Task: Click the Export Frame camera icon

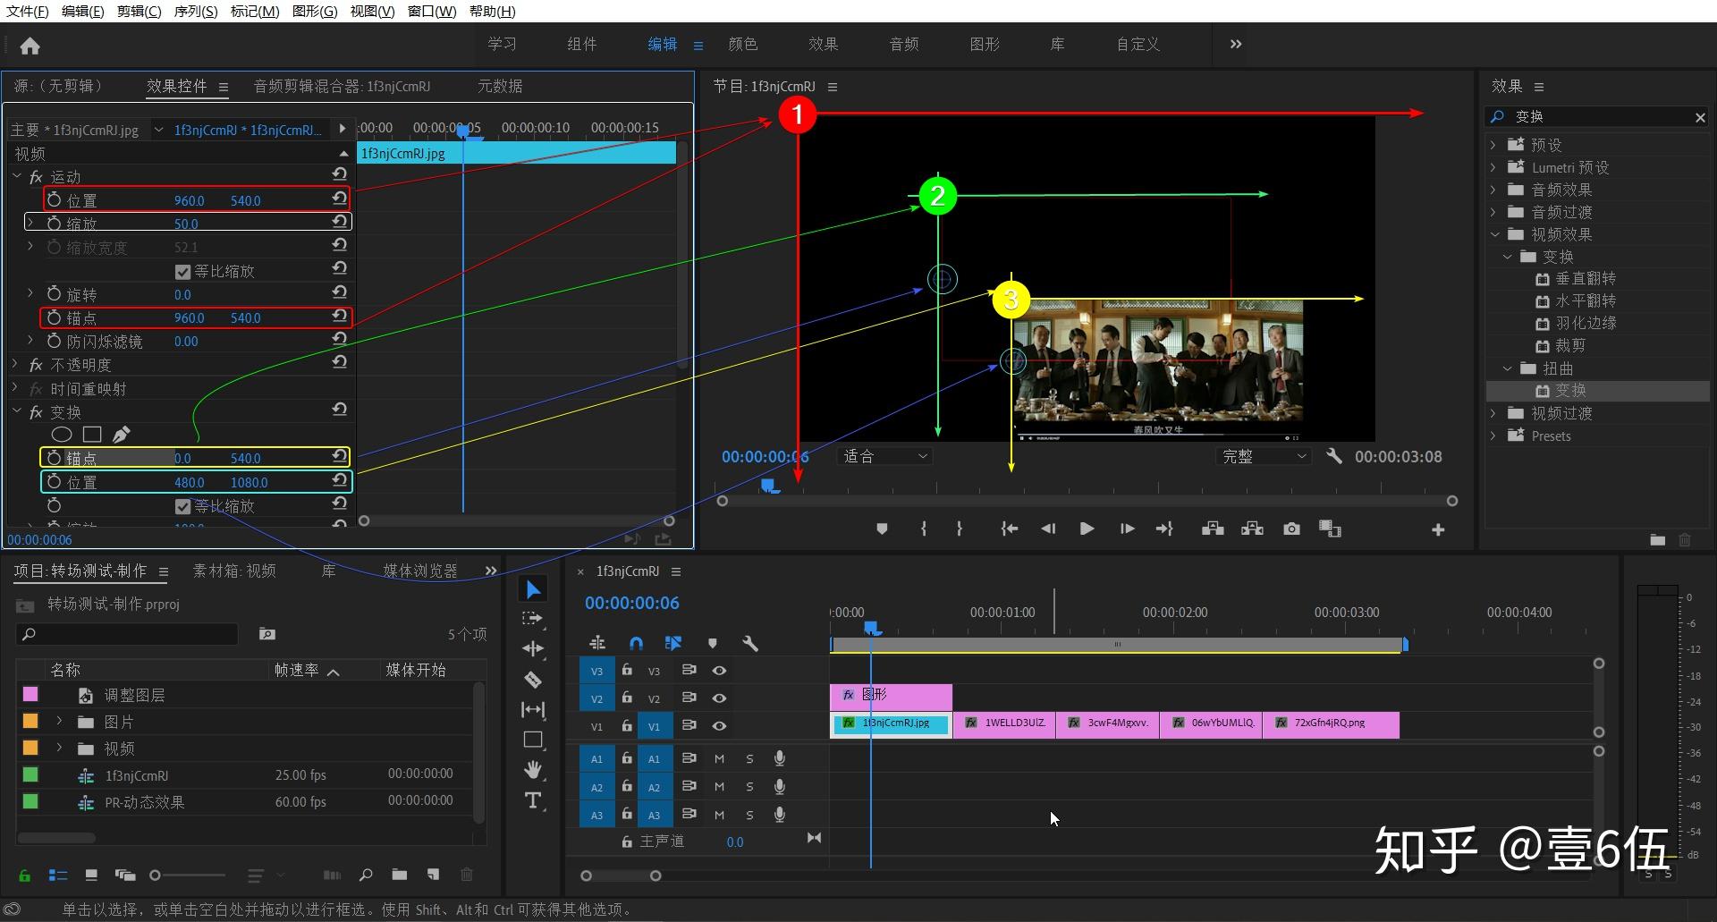Action: (1291, 529)
